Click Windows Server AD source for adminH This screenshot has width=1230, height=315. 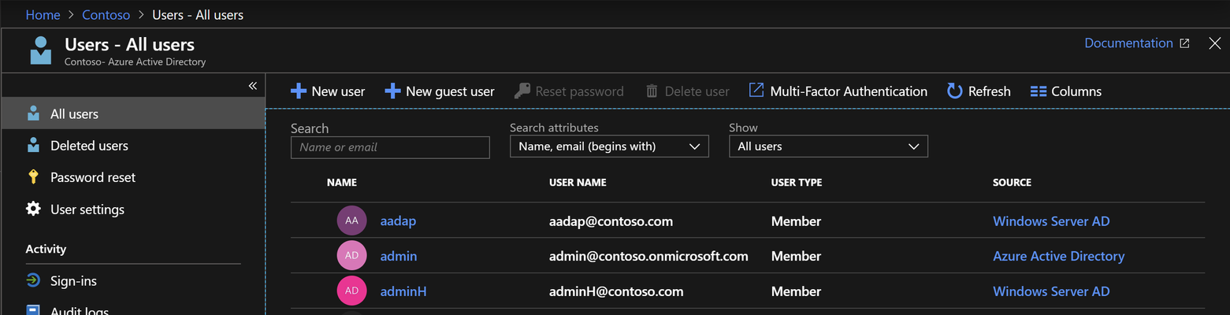point(1051,291)
